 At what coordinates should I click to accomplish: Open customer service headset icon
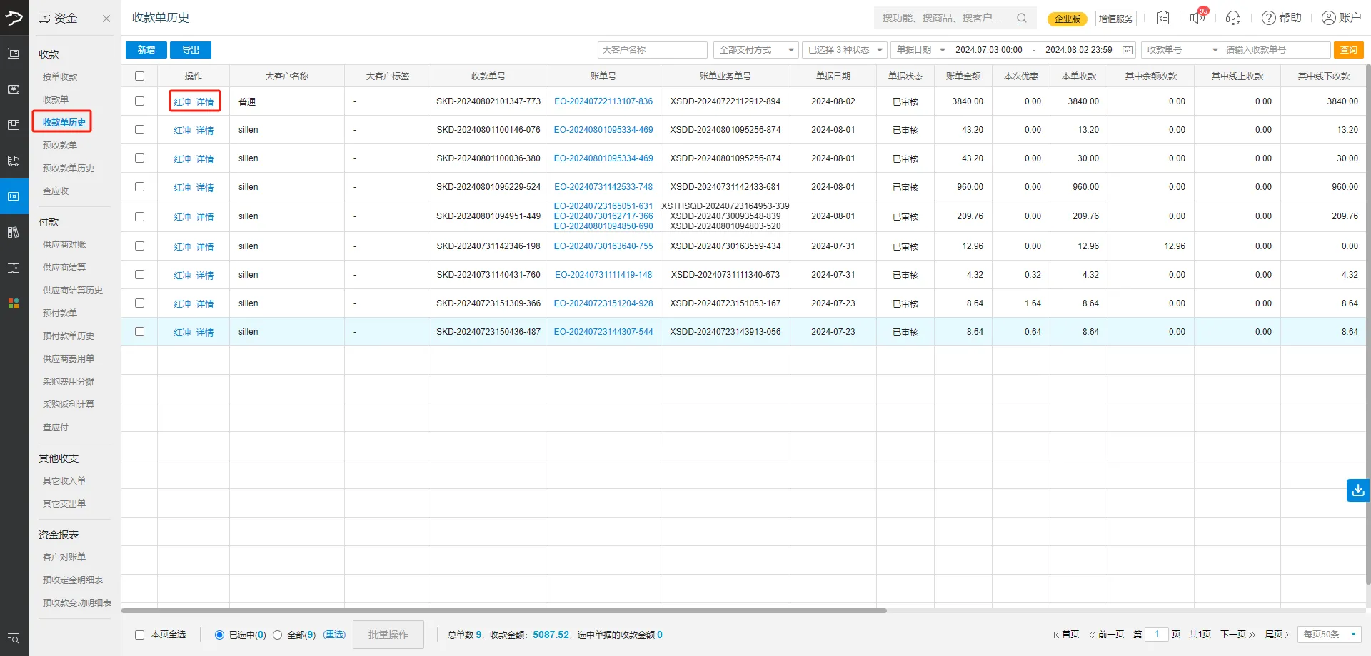click(x=1232, y=18)
